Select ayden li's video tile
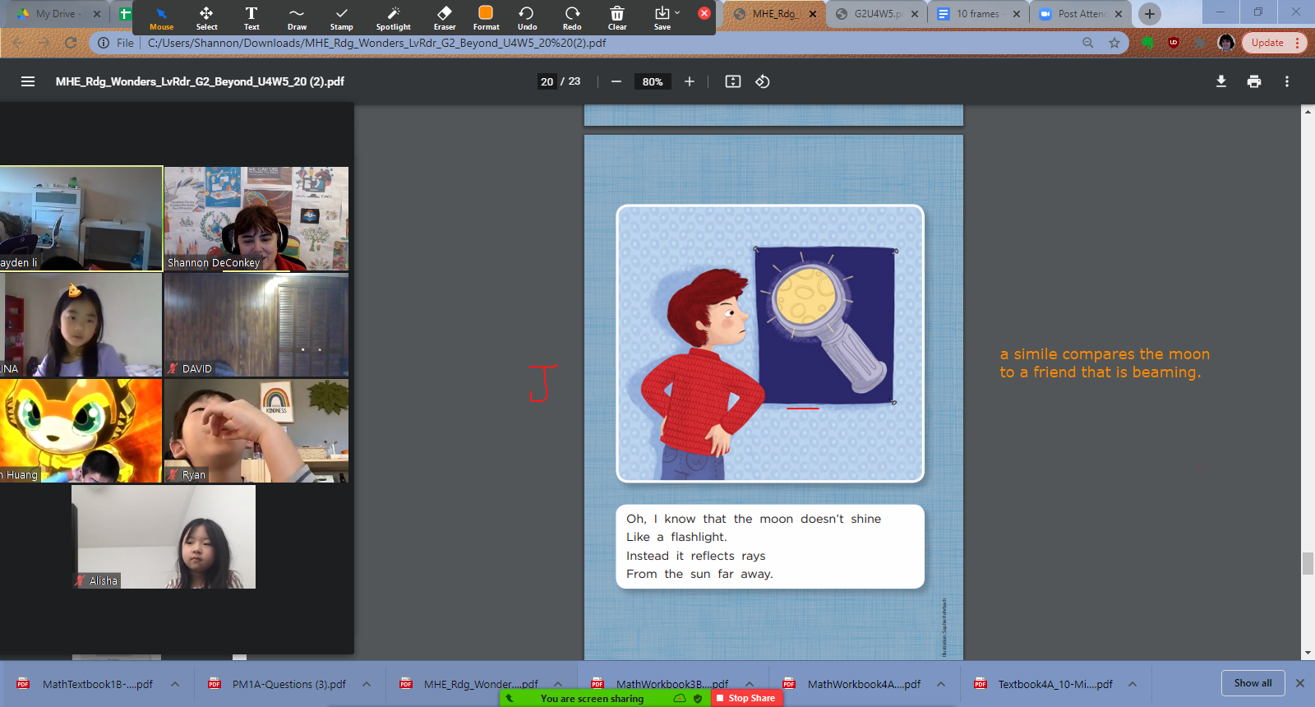This screenshot has height=707, width=1315. 81,219
